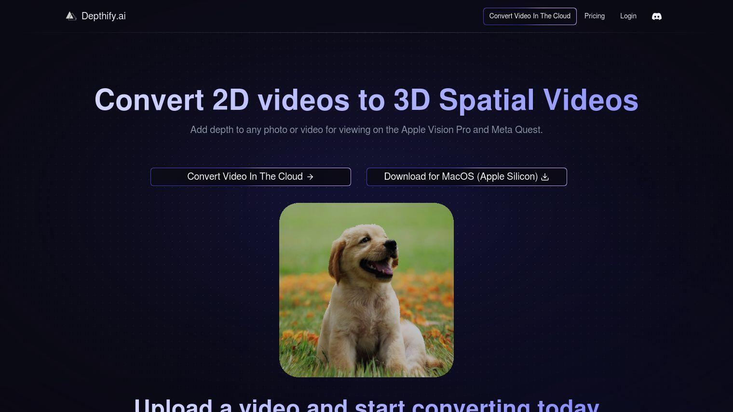Click the 'Upload a video and start converting today' heading
This screenshot has width=733, height=412.
point(366,405)
